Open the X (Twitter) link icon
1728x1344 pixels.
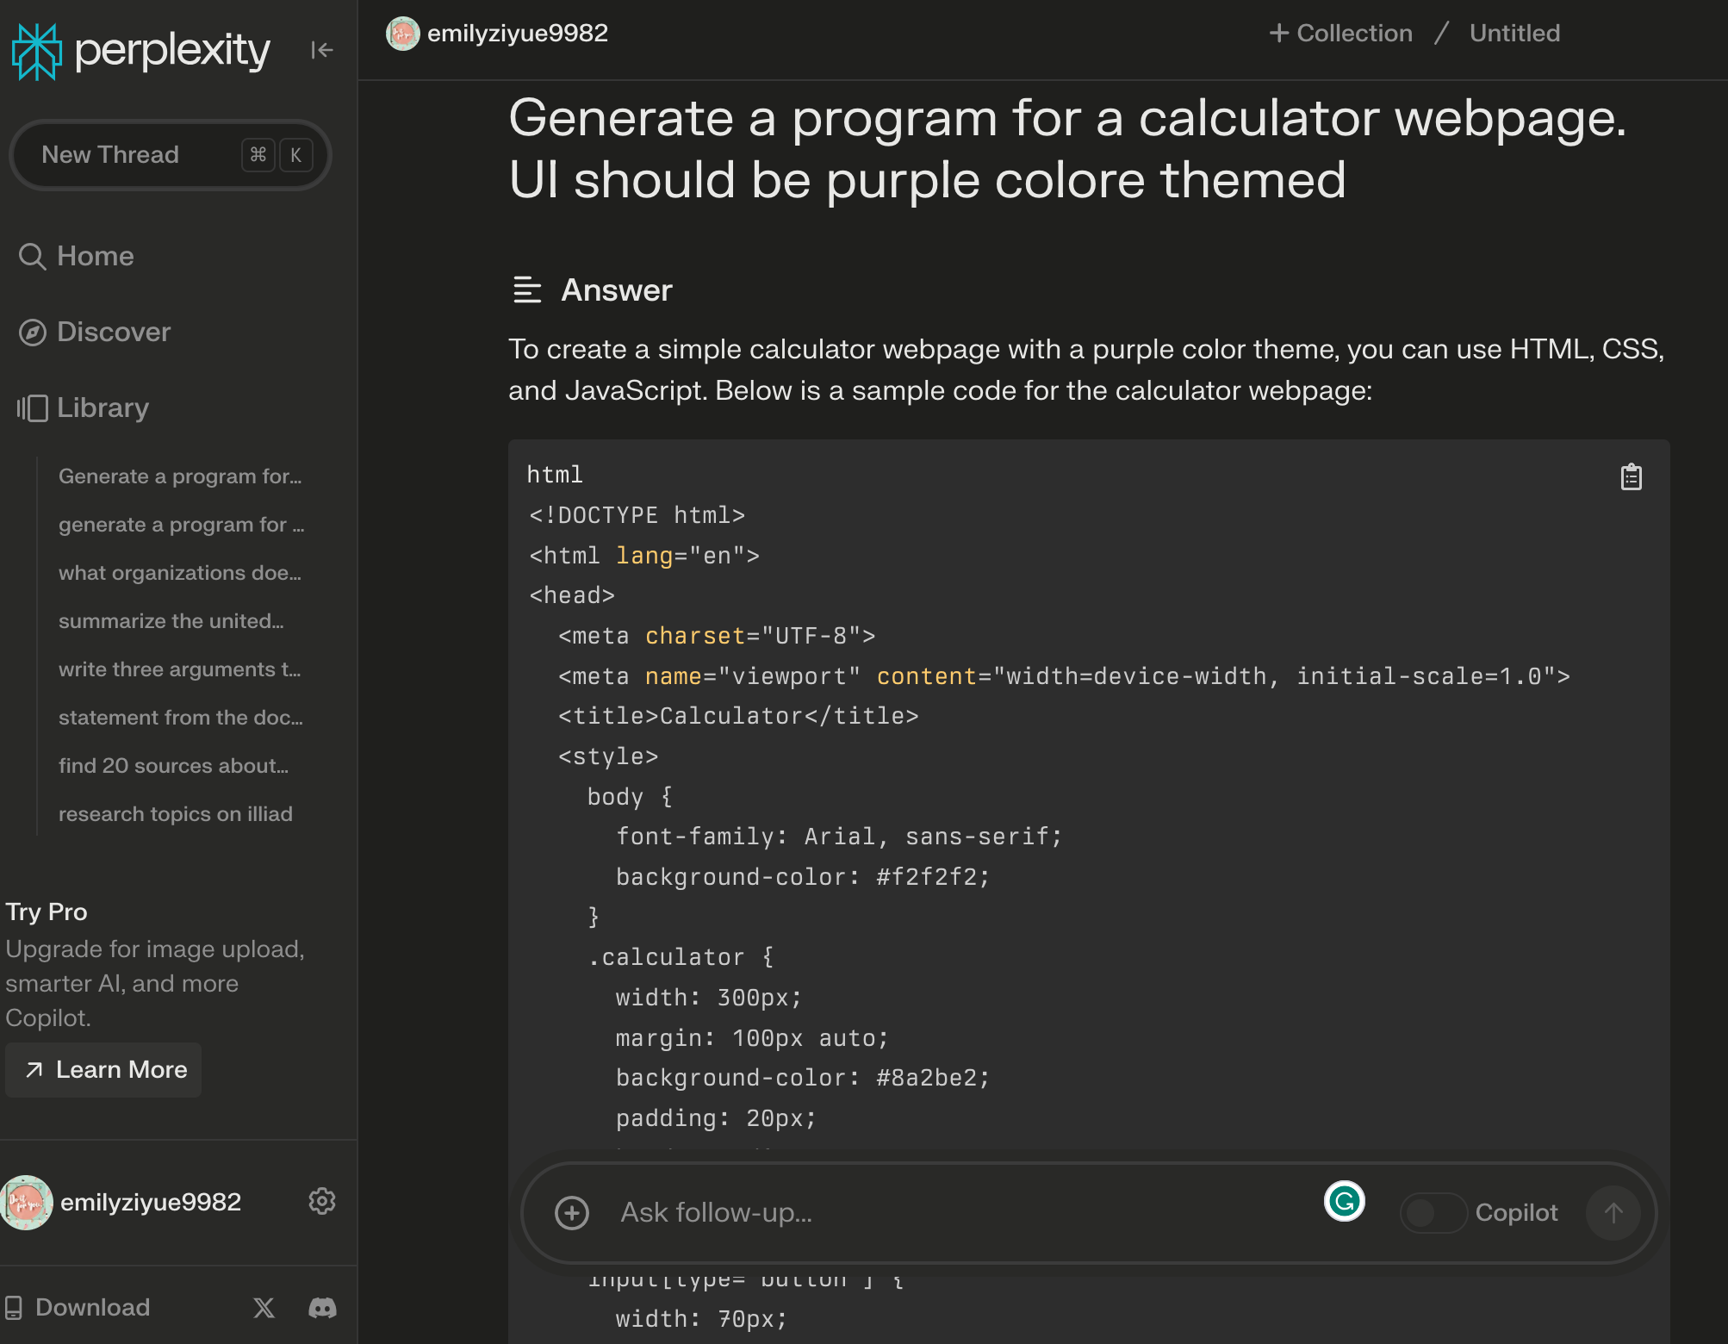pyautogui.click(x=264, y=1307)
